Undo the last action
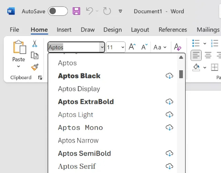Screen dimensions: 221x173 pyautogui.click(x=90, y=11)
